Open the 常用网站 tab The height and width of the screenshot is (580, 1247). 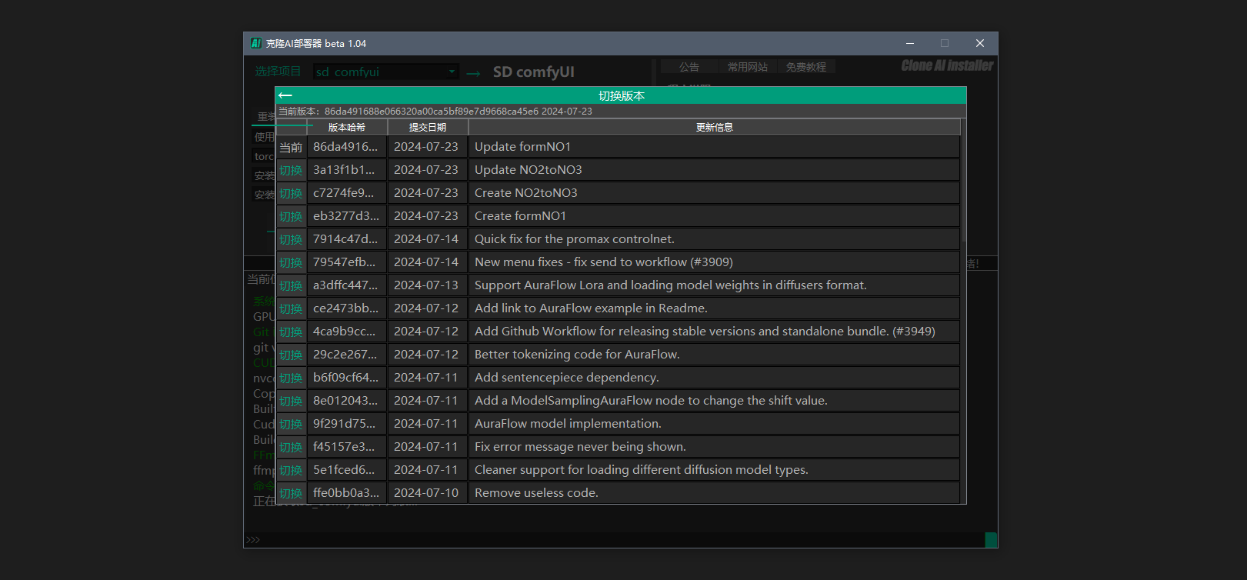point(748,67)
